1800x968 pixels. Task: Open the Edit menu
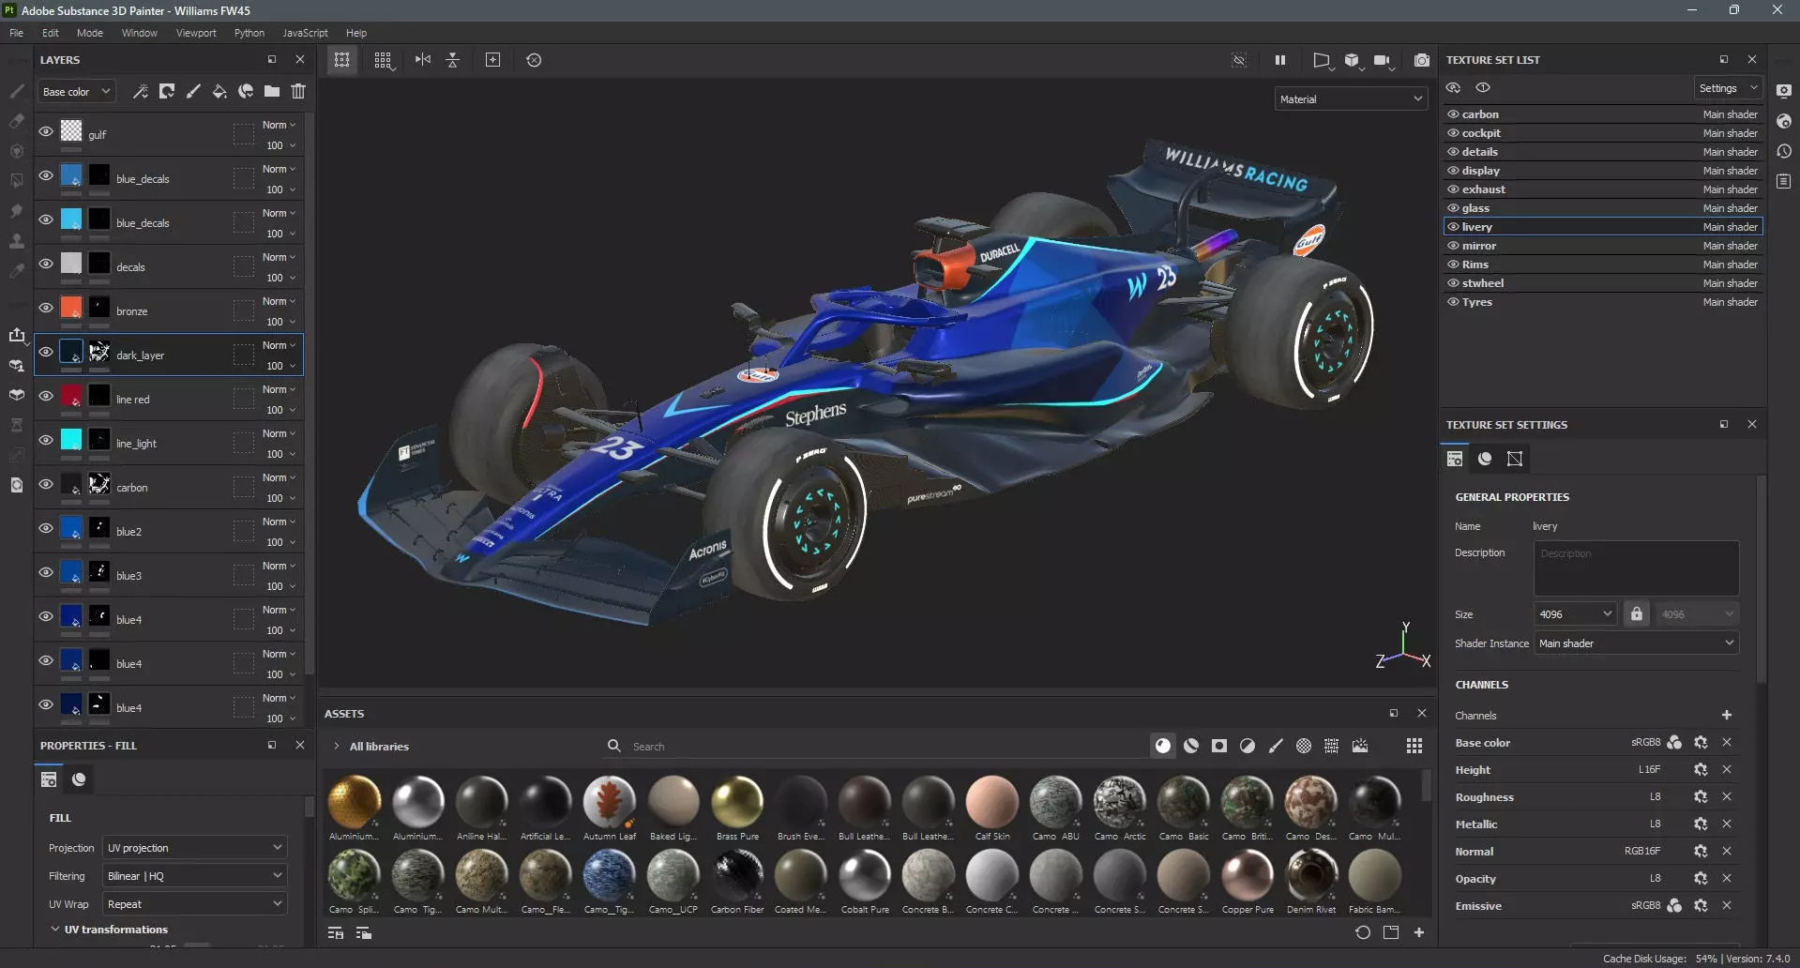tap(50, 33)
